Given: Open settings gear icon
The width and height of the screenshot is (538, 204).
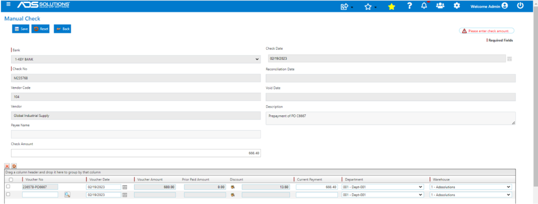Looking at the screenshot, I should point(457,5).
